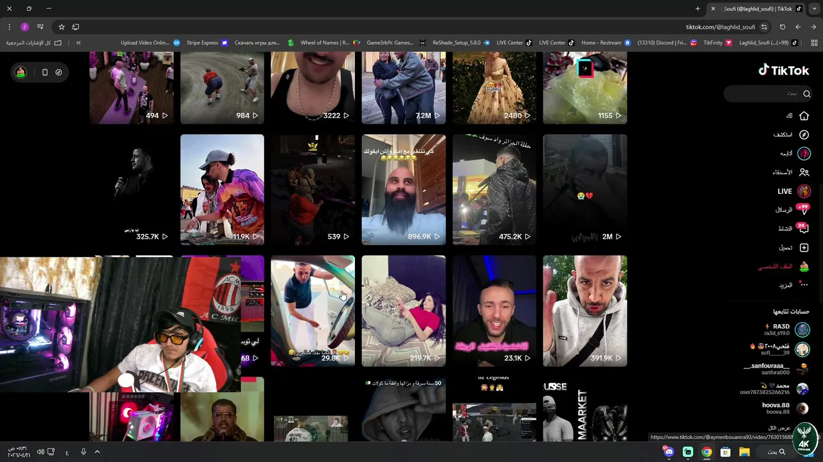823x462 pixels.
Task: Open the Chrome profile avatar
Action: (x=24, y=27)
